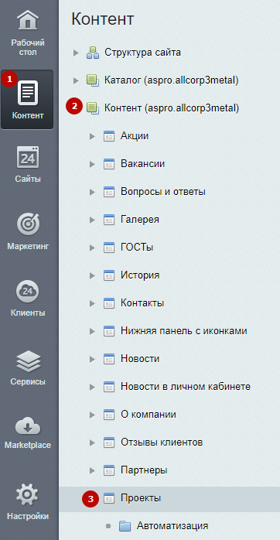Select the Галерея tree item text
Screen dimensions: 280x540
click(139, 220)
